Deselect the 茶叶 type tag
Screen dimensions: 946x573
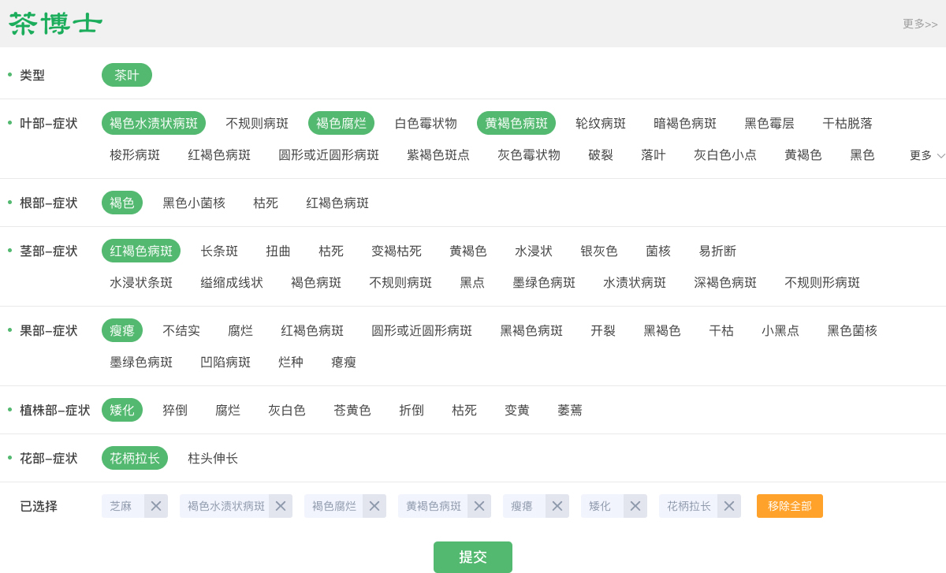pos(127,75)
